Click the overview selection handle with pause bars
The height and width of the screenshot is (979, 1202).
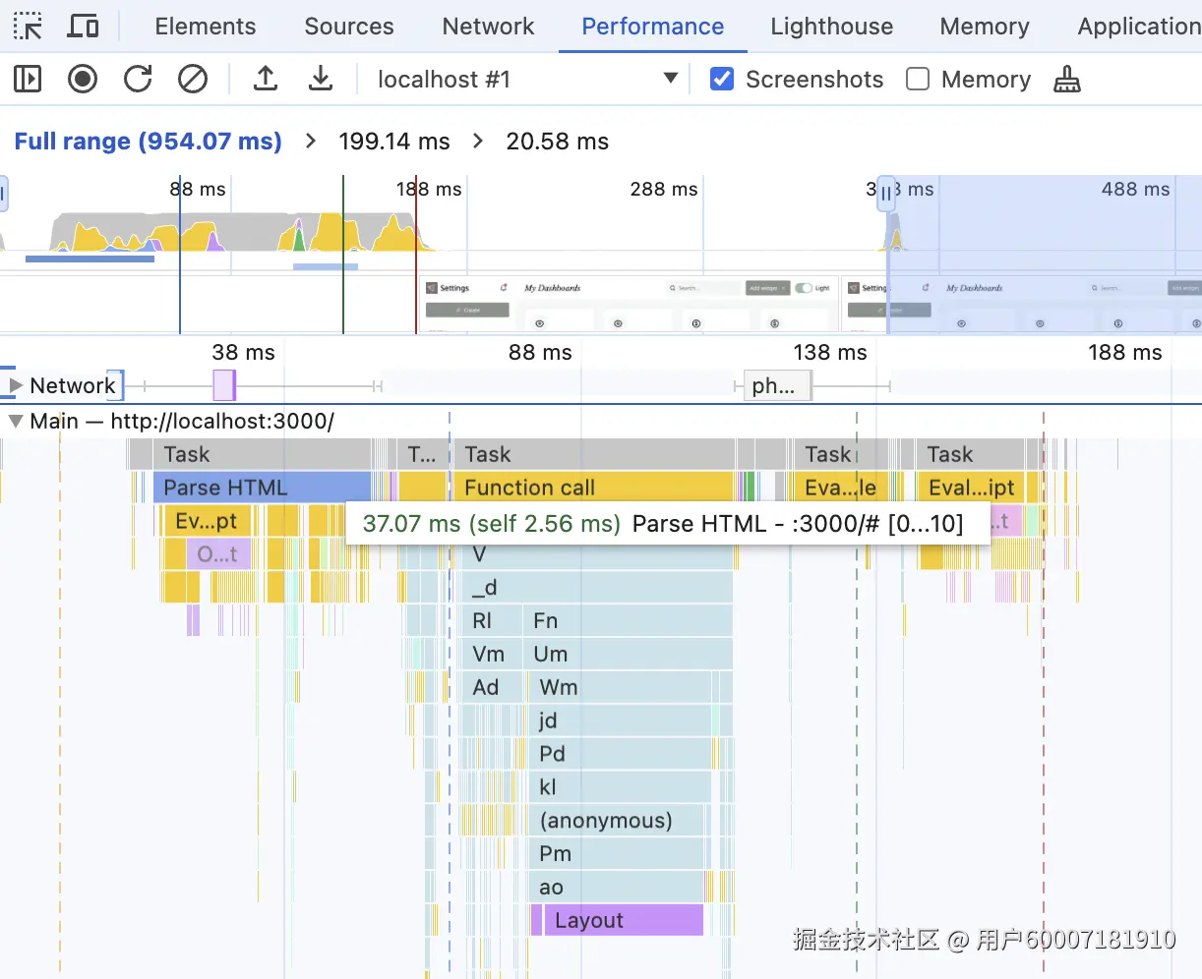tap(886, 194)
